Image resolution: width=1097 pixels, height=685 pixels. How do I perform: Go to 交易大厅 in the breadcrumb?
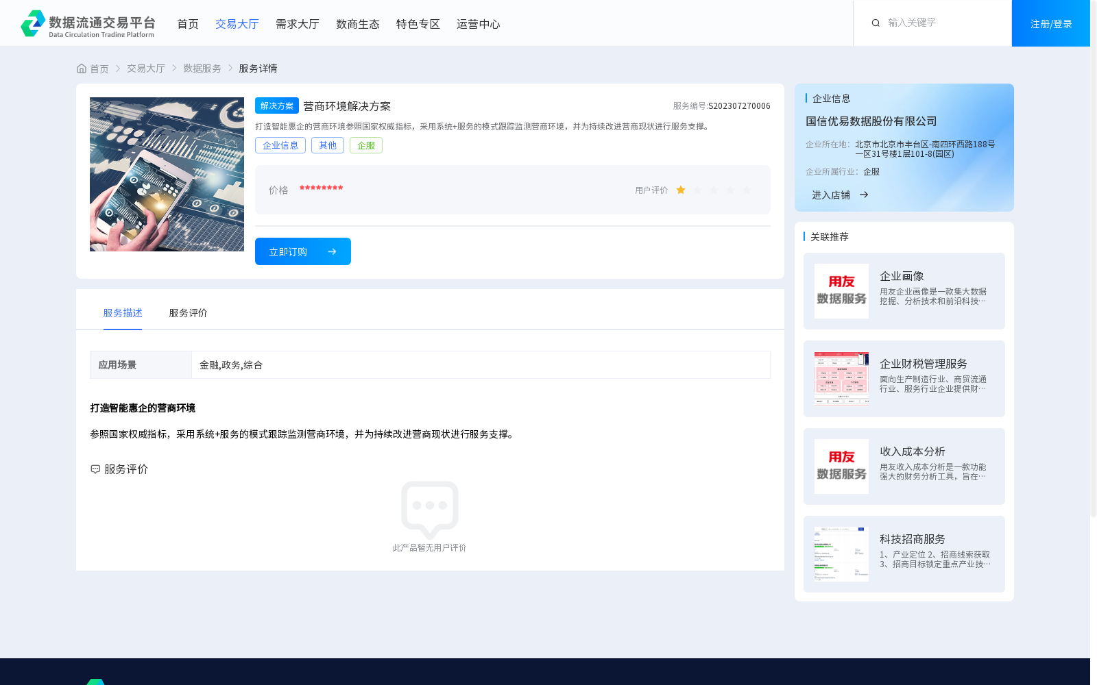(146, 68)
